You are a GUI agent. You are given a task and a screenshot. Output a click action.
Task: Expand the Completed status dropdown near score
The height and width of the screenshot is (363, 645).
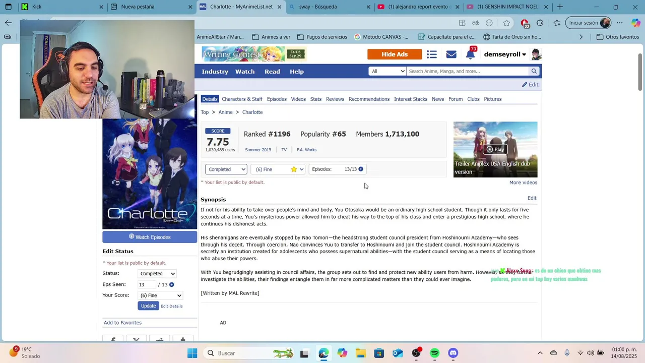226,169
